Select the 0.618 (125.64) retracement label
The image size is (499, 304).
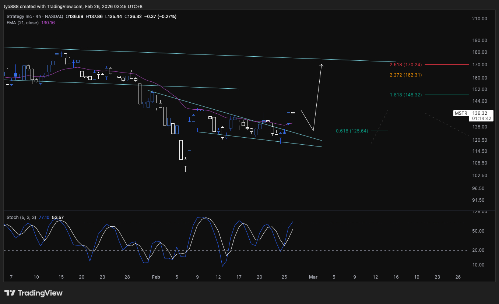[x=352, y=131]
